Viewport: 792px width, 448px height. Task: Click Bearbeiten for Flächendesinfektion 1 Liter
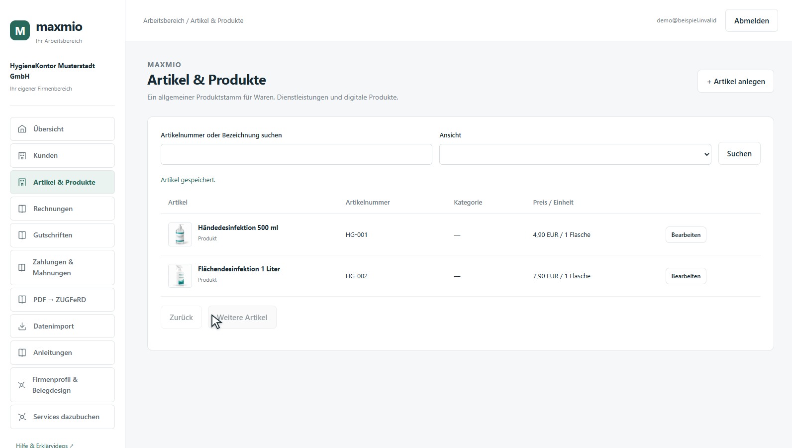tap(686, 276)
